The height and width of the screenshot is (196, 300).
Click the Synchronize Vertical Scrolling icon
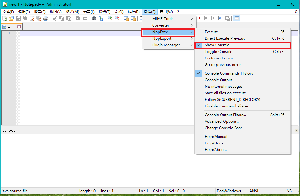(x=126, y=18)
